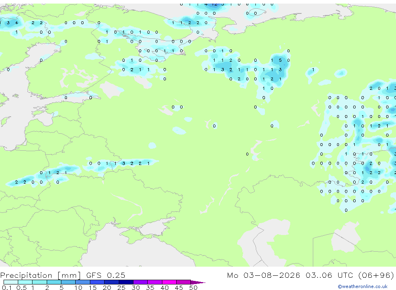Click the legend label "20"
This screenshot has height=290, width=396.
click(107, 288)
